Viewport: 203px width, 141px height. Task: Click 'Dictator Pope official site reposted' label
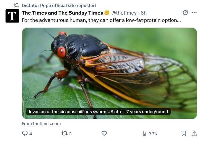59,5
